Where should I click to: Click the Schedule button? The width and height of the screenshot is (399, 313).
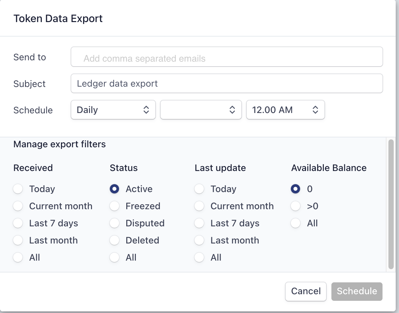coord(357,291)
